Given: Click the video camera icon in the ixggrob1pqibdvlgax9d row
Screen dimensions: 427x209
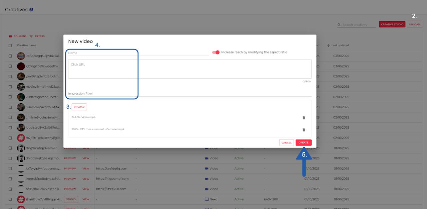Looking at the screenshot, I should point(207,179).
